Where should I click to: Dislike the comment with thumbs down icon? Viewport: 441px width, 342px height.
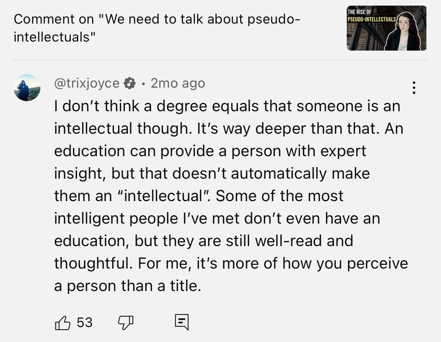(x=126, y=322)
